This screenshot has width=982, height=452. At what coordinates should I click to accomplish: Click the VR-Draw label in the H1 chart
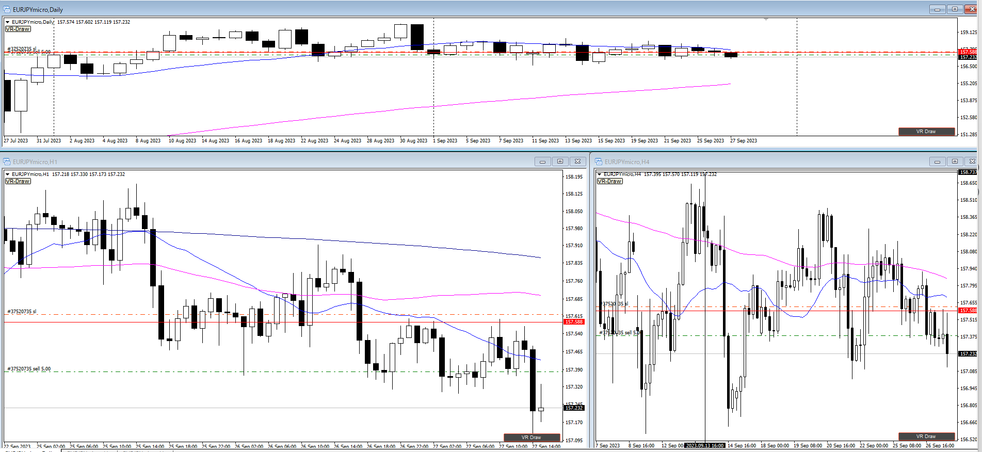coord(18,181)
